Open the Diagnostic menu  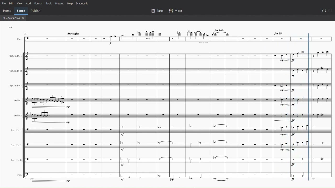tap(82, 3)
